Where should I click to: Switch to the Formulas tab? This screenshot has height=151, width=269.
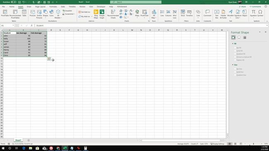click(53, 7)
